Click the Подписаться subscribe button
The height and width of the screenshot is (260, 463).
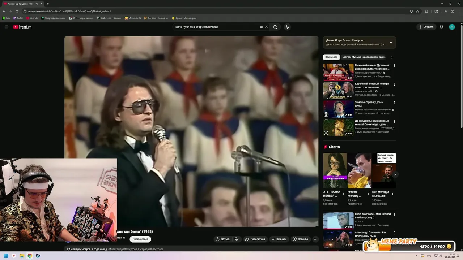(140, 239)
